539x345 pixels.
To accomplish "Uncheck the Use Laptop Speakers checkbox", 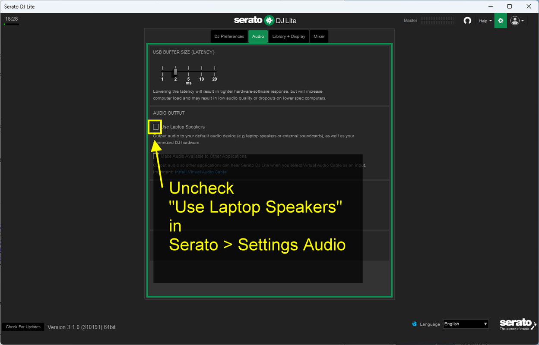I will (156, 127).
